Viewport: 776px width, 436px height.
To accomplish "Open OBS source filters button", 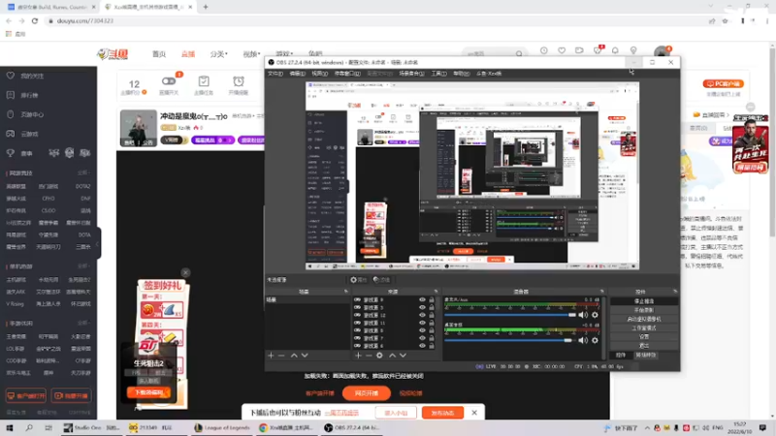I will click(x=381, y=280).
